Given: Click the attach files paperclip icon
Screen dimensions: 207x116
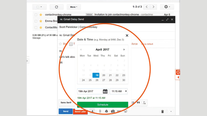Looking at the screenshot, I should coord(100,111).
